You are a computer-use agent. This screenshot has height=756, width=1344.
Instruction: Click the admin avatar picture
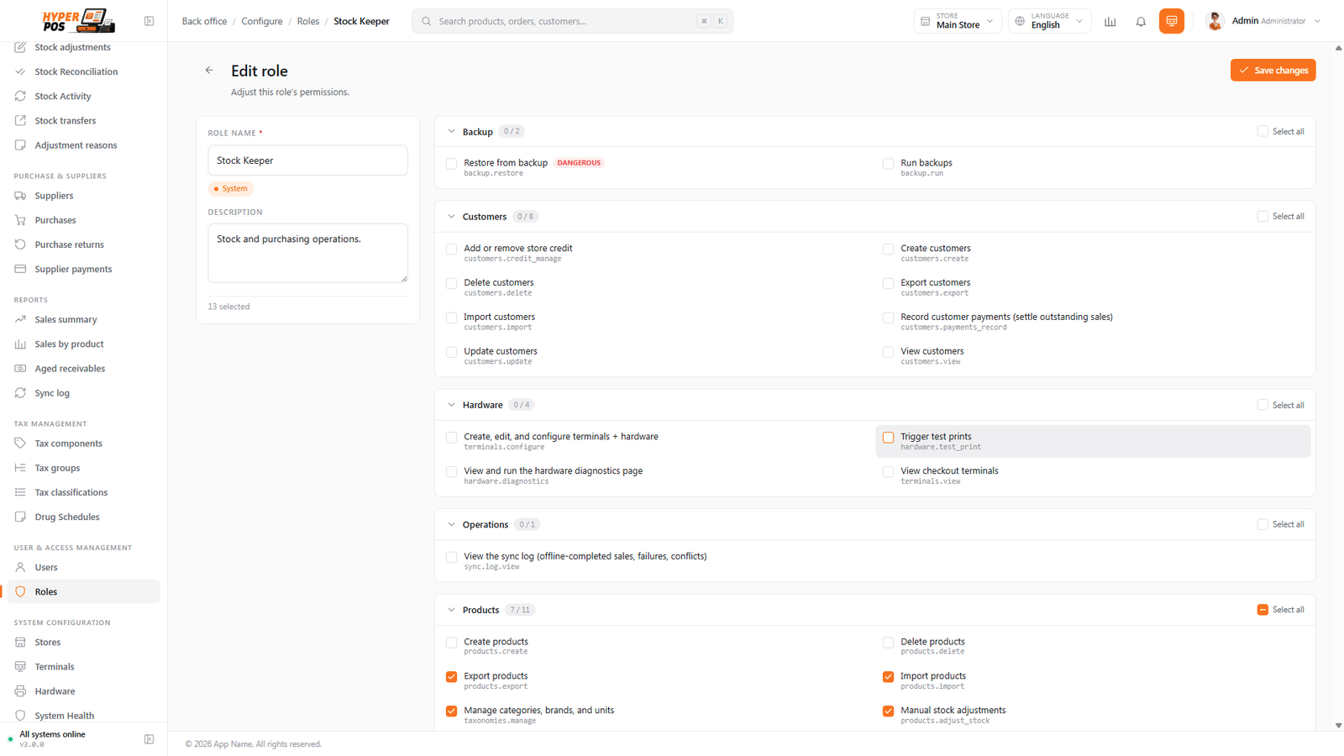click(x=1215, y=21)
